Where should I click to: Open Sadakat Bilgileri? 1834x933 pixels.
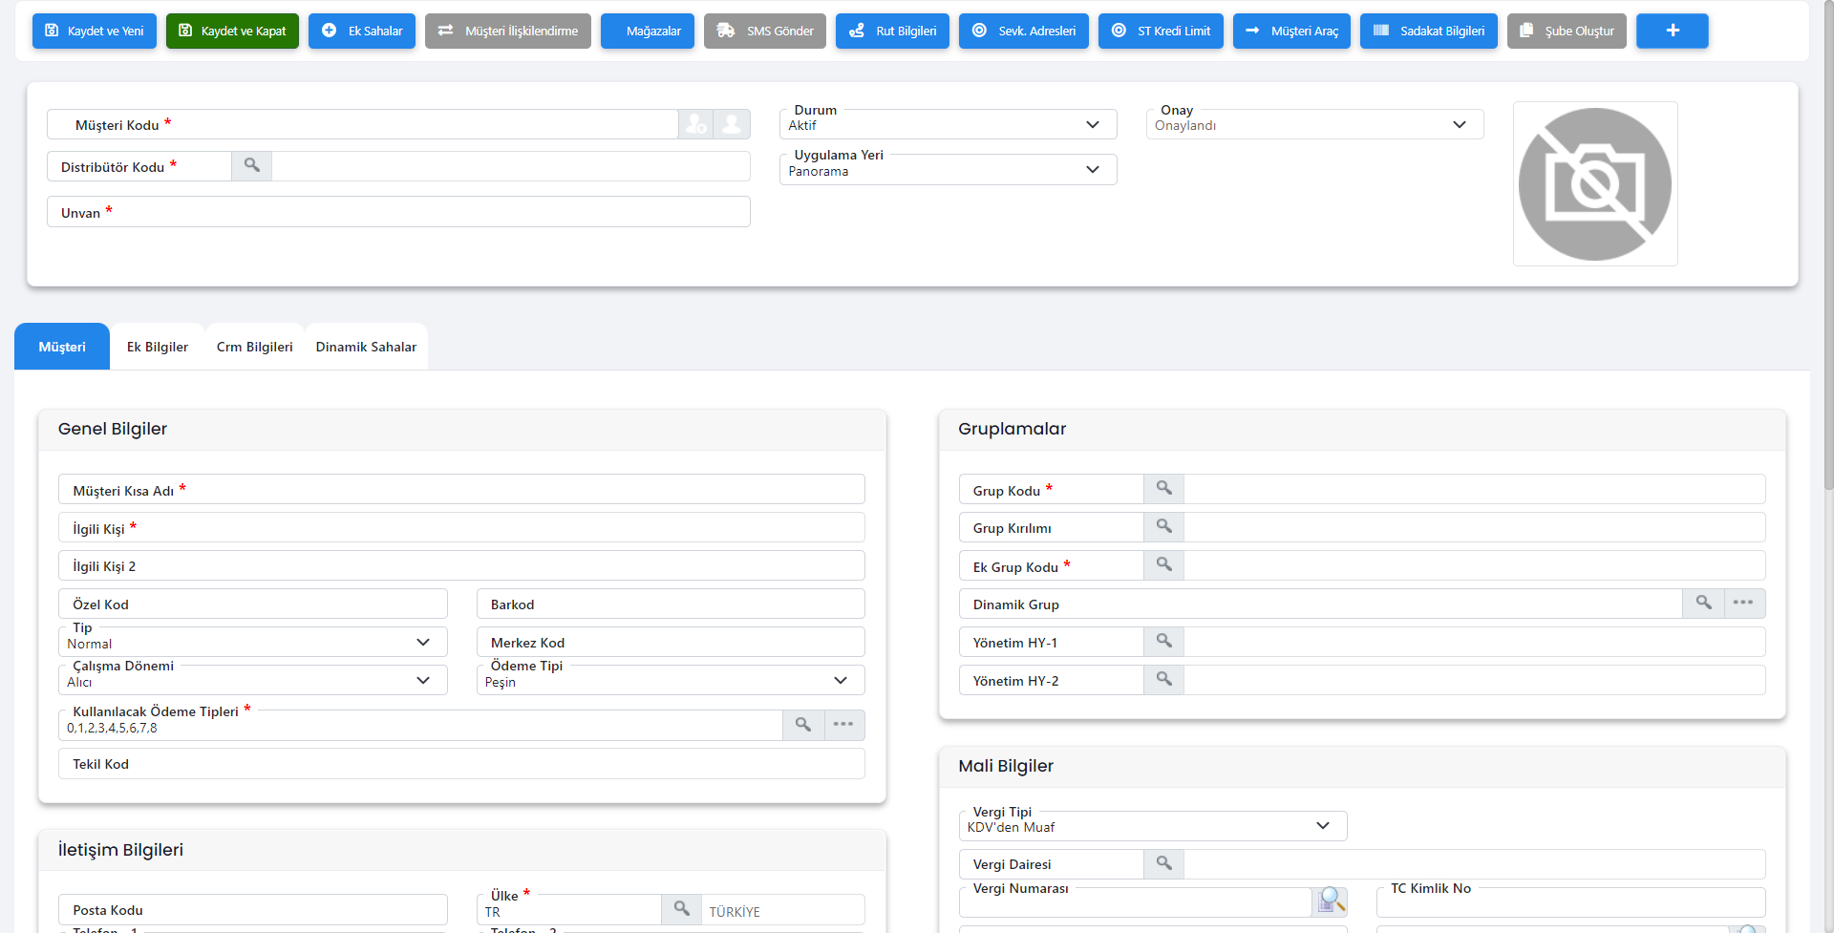1429,31
